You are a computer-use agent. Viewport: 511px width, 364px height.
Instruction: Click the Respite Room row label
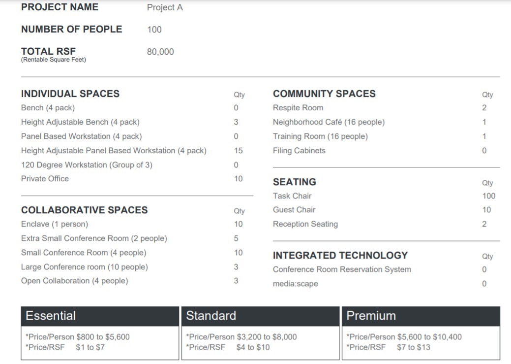[x=298, y=108]
